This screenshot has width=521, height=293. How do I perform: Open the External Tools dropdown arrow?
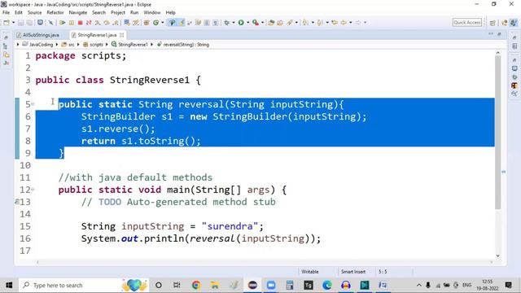[x=262, y=23]
